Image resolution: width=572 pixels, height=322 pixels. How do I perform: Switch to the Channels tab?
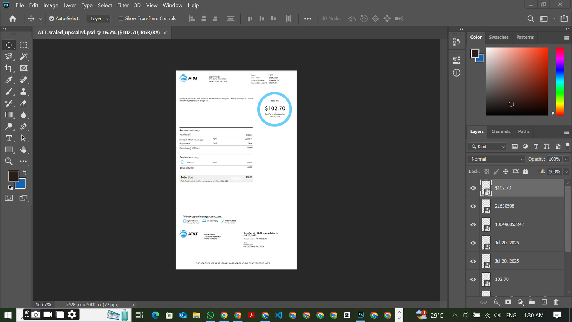[x=500, y=131]
